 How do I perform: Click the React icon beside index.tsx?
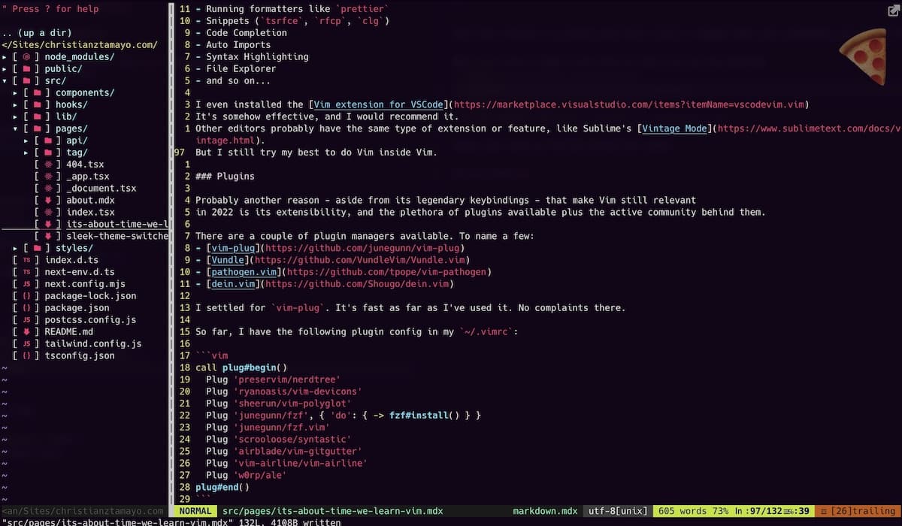click(x=48, y=212)
